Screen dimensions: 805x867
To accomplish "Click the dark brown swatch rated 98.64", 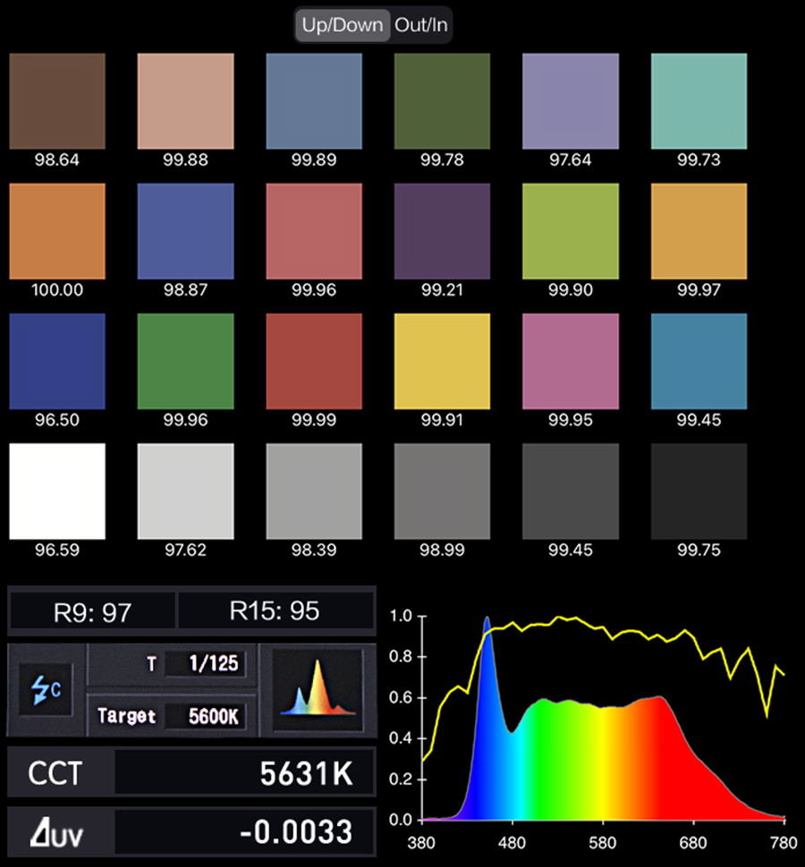I will [x=56, y=101].
